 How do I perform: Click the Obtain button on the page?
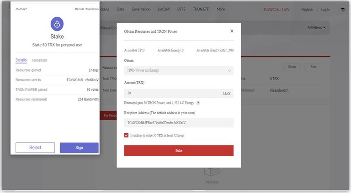tap(292, 67)
